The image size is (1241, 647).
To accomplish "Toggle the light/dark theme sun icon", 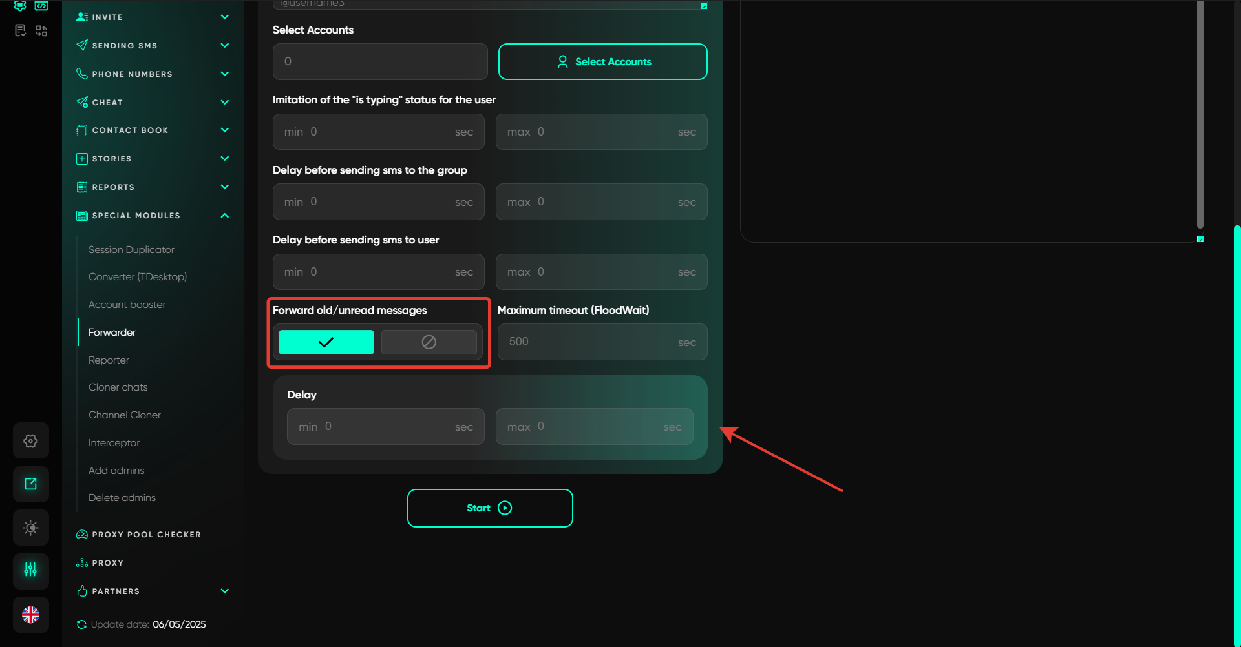I will 30,528.
